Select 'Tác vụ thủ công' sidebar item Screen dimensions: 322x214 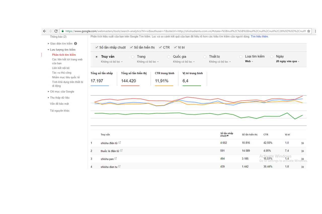pyautogui.click(x=62, y=73)
